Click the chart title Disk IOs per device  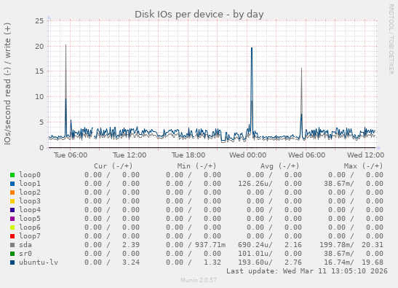[x=199, y=15]
